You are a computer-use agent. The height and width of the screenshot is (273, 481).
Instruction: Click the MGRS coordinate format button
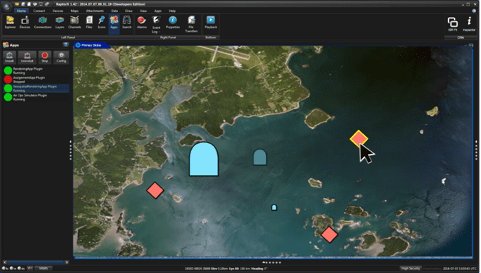click(43, 268)
